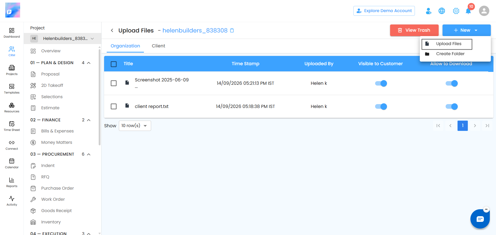Viewport: 496px width, 235px height.
Task: Toggle Visible to Customer for Screenshot file
Action: [381, 83]
